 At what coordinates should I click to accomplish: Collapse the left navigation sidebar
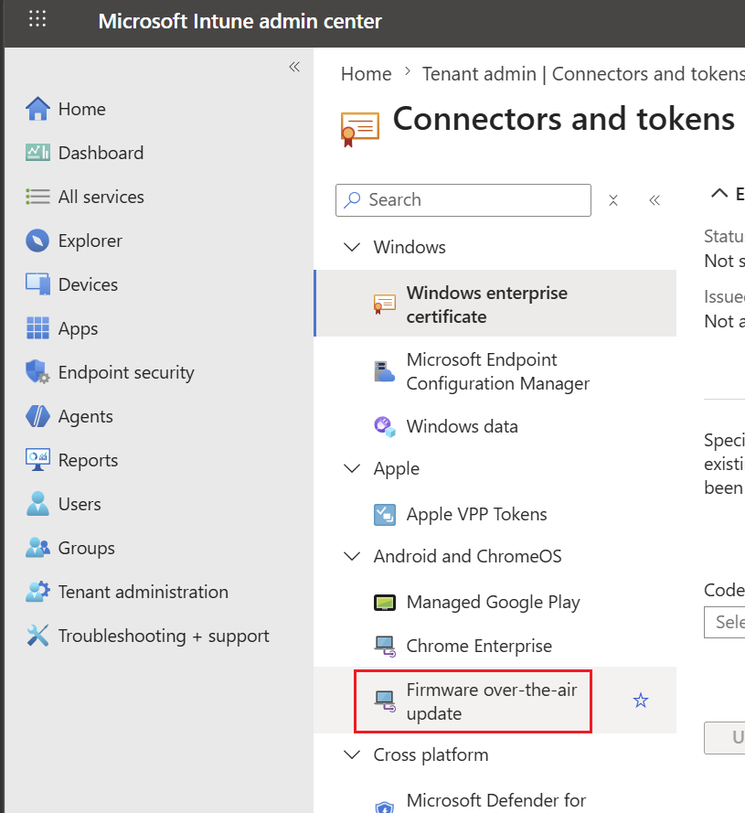tap(294, 67)
